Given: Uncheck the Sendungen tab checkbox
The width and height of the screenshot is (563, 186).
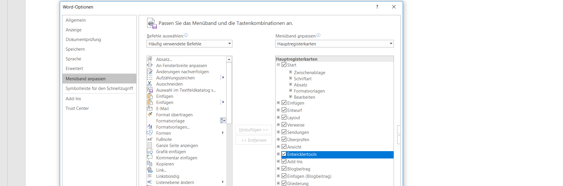Looking at the screenshot, I should [x=284, y=132].
